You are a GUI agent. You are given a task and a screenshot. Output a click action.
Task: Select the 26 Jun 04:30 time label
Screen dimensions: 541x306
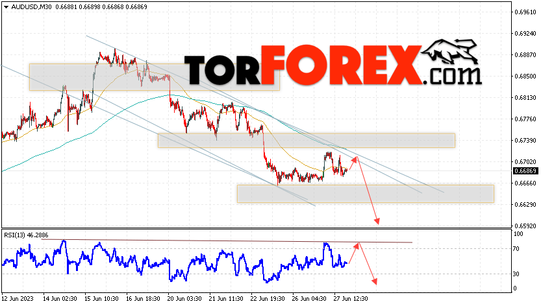coord(309,298)
